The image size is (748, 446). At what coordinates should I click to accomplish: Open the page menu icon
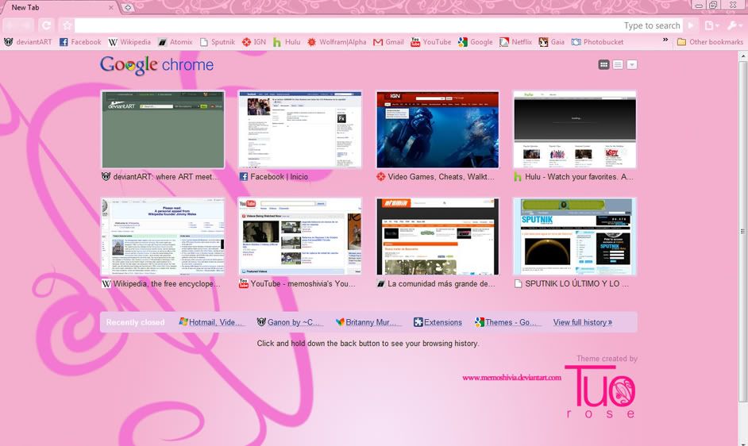711,25
